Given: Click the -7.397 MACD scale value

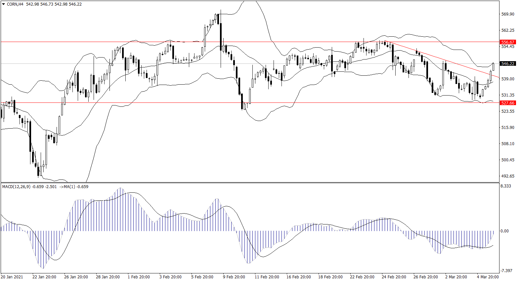Looking at the screenshot, I should [506, 271].
